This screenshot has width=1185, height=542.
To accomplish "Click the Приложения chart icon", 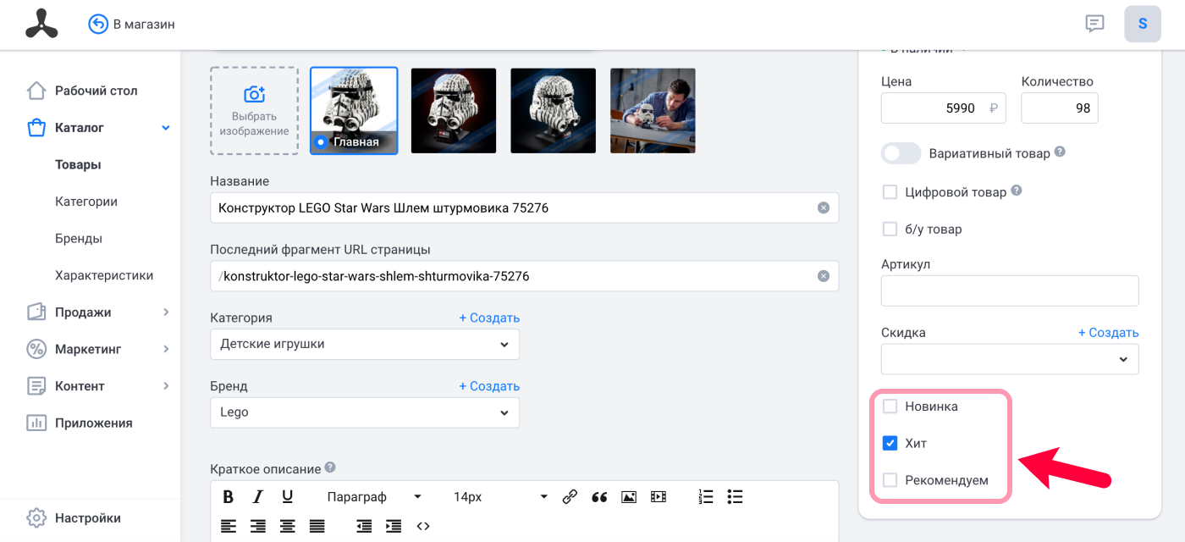I will [x=36, y=423].
